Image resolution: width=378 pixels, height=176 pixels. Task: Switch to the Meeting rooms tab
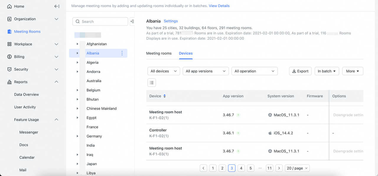point(159,53)
